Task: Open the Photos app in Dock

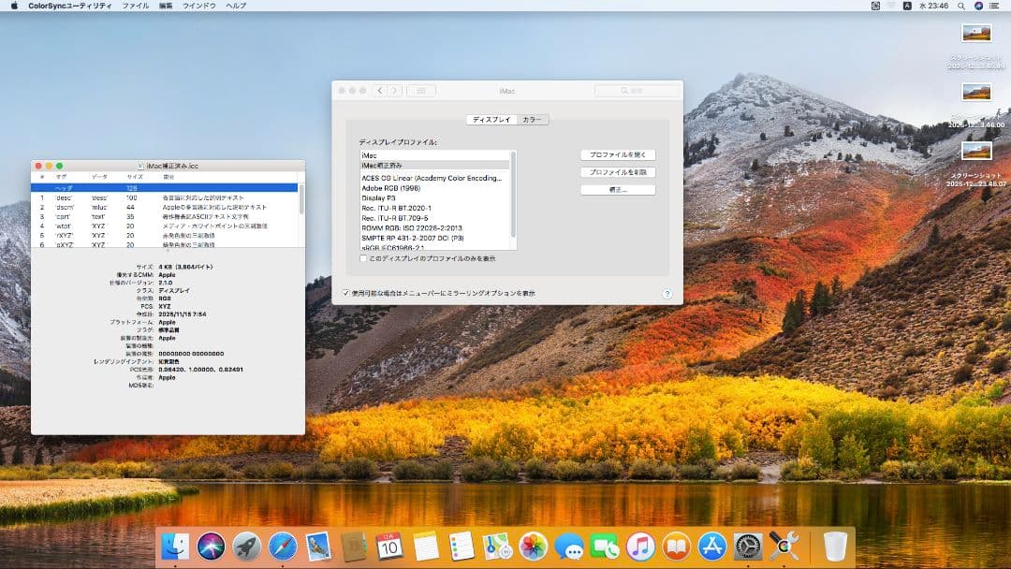Action: [533, 546]
